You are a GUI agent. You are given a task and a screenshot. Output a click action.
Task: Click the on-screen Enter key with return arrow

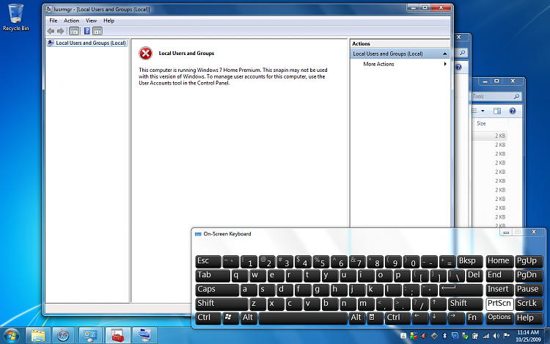click(461, 290)
